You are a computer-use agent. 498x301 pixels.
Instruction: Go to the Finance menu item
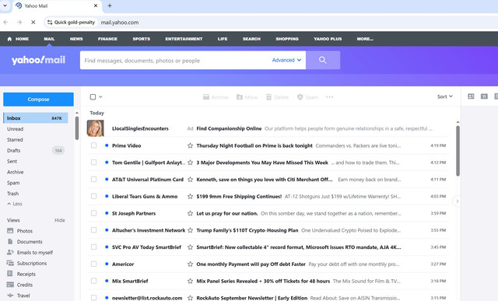[x=107, y=39]
